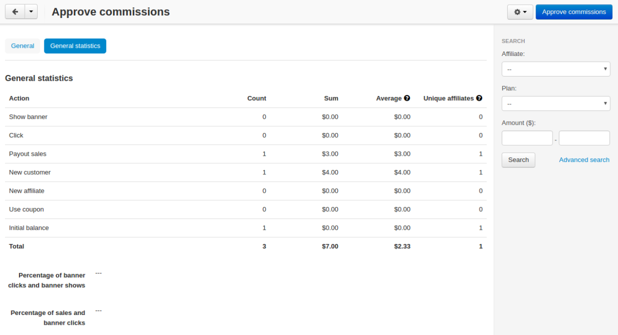Viewport: 618px width, 335px height.
Task: Open the Affiliate dropdown
Action: pyautogui.click(x=556, y=69)
